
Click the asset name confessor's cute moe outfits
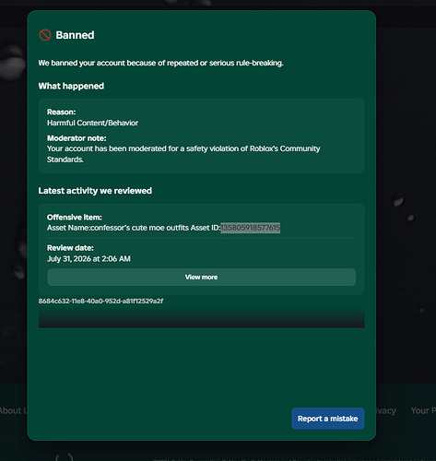(139, 228)
